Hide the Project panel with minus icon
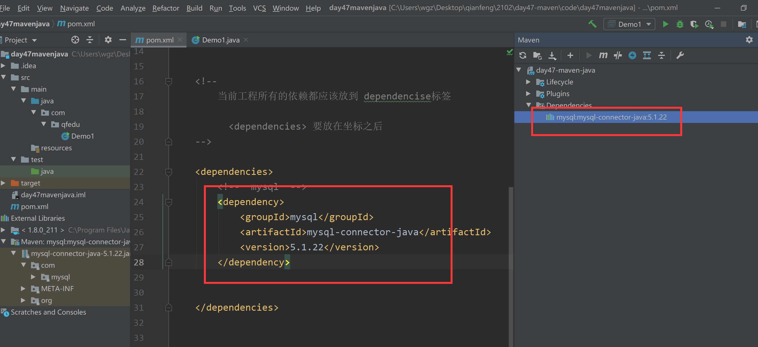The image size is (758, 347). tap(123, 40)
